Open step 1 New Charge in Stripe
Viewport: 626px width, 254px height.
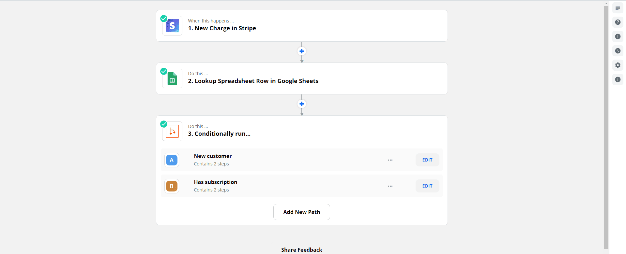click(x=302, y=26)
